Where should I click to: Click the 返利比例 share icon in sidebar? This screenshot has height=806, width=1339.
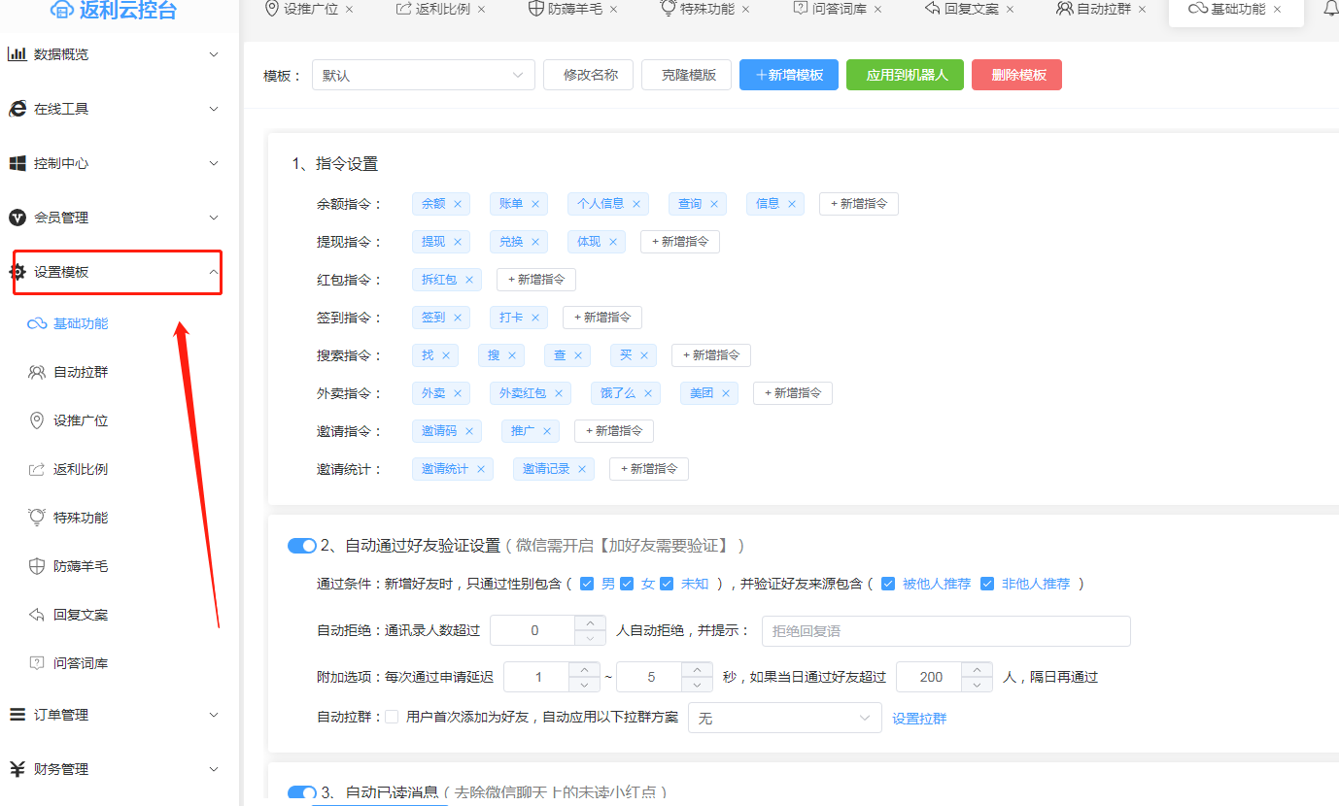click(x=37, y=469)
